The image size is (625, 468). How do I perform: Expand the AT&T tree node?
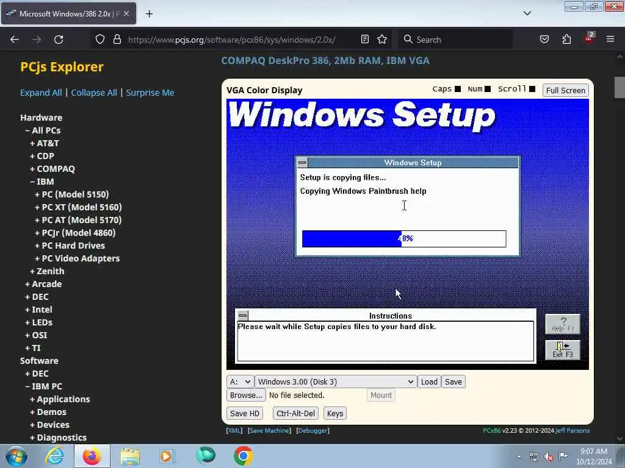(44, 143)
